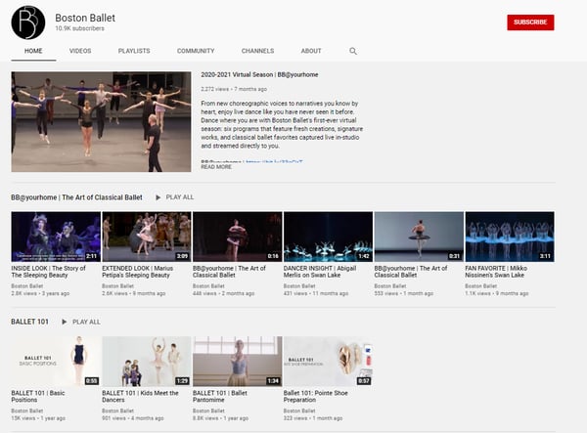Click the play icon beside BALLET 101
587x433 pixels.
[x=65, y=322]
